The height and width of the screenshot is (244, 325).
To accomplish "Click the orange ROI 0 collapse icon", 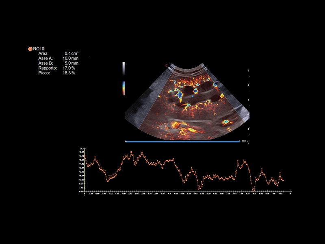I will click(30, 49).
